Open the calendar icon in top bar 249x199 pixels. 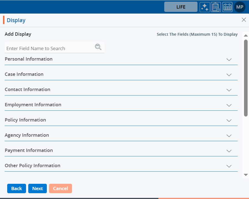pos(227,7)
